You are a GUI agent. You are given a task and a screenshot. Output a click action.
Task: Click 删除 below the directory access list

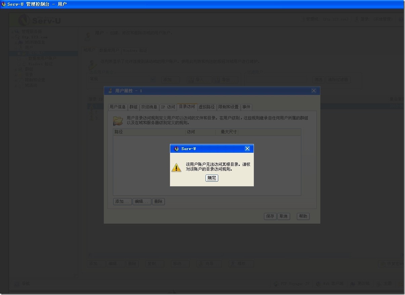[x=159, y=201]
